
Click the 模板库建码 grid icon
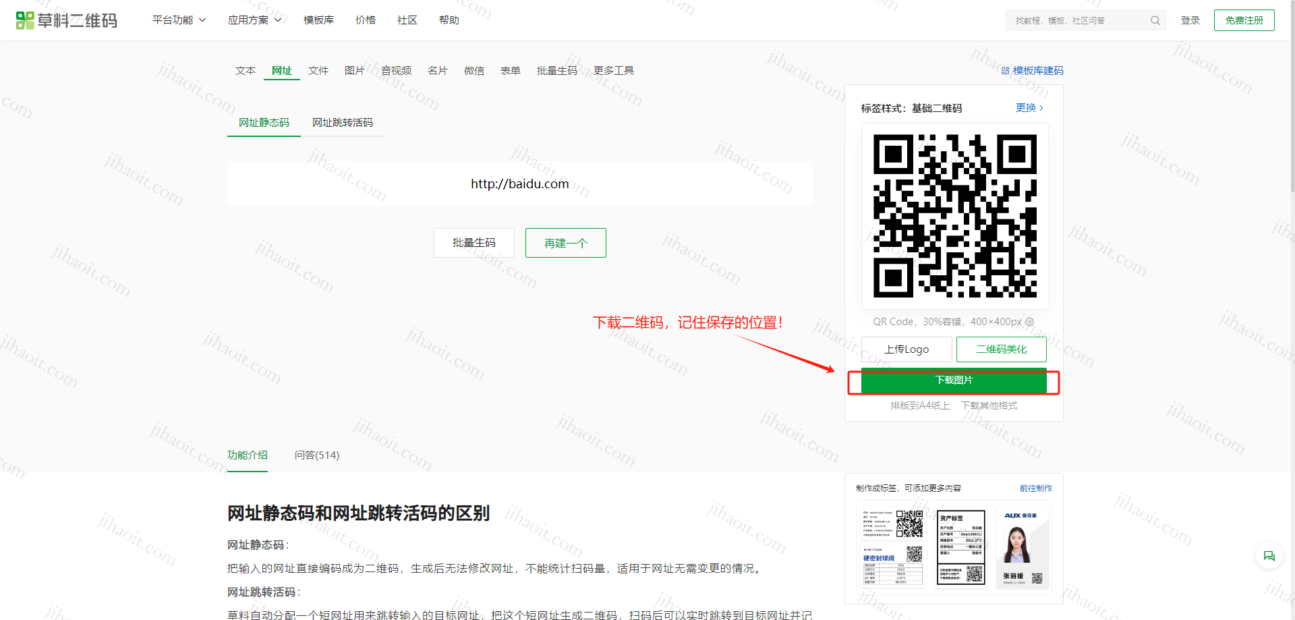point(1005,71)
